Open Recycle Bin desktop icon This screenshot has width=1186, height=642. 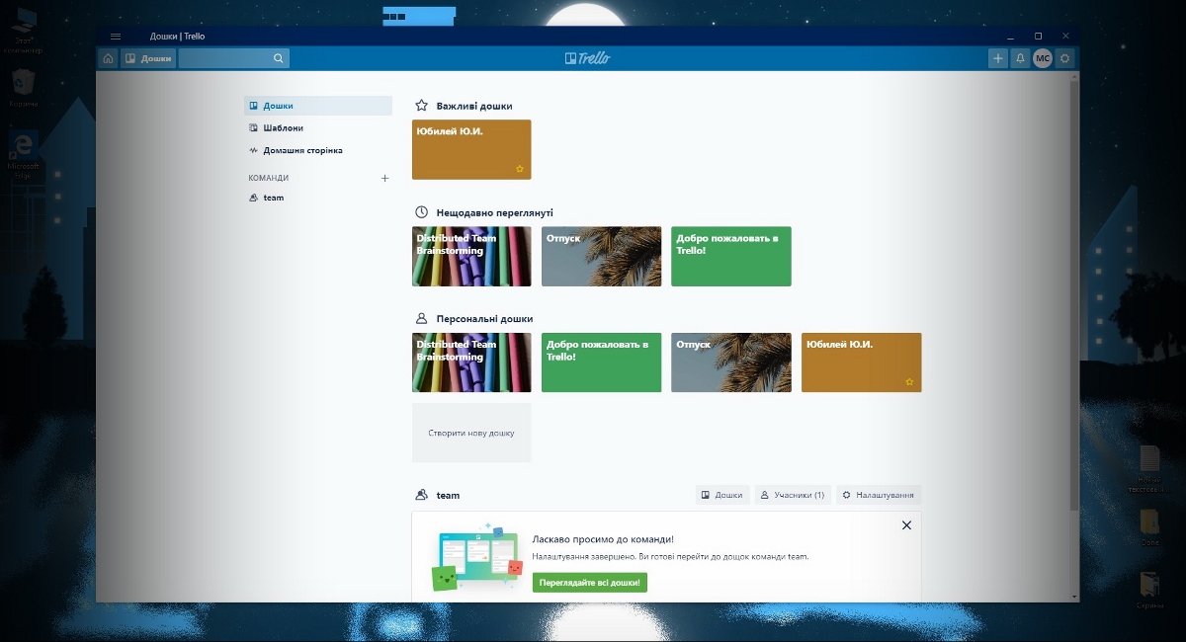tap(23, 89)
